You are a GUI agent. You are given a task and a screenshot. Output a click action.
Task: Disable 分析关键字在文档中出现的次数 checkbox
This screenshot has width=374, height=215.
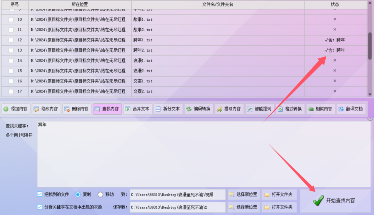coord(40,207)
